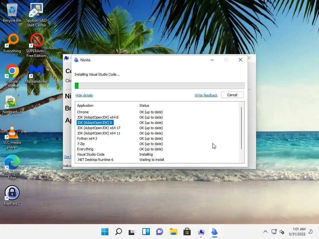Open Task View on the taskbar

[x=132, y=232]
